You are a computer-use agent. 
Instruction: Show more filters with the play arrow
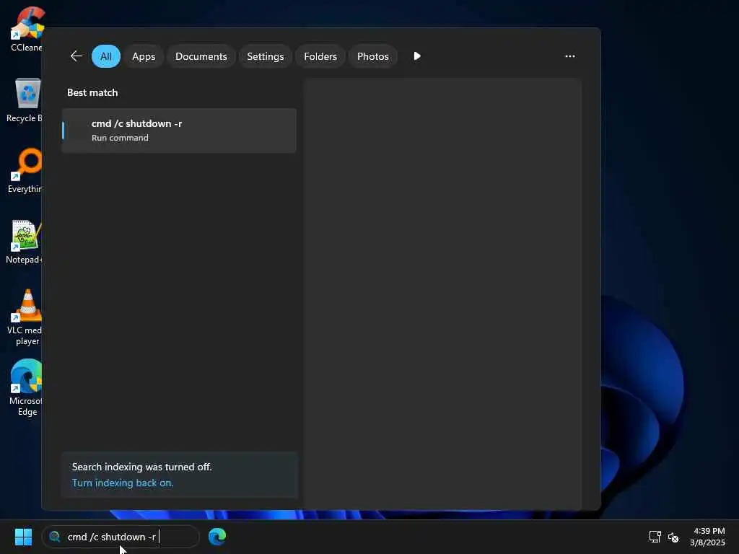coord(417,56)
